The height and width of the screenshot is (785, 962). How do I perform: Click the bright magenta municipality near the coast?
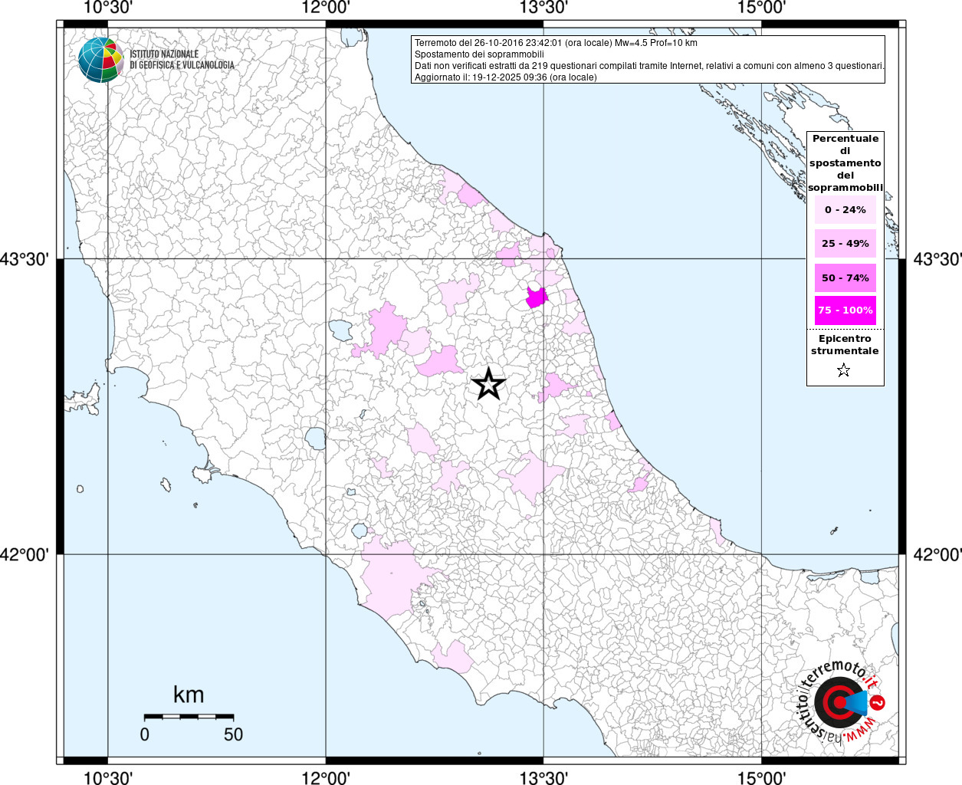536,297
